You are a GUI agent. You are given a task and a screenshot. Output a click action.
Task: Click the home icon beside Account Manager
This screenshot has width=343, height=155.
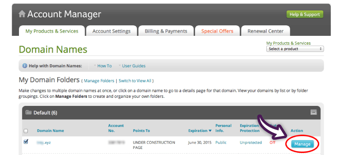click(x=22, y=14)
